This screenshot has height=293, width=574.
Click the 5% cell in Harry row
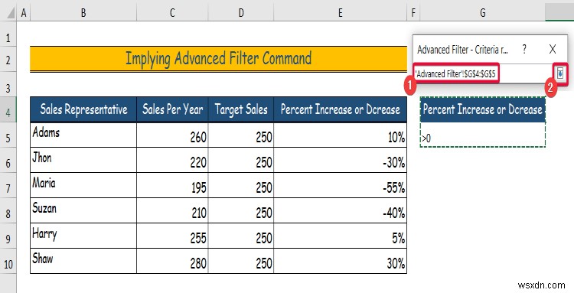340,236
